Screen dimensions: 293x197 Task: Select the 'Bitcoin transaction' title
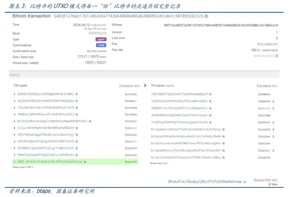coord(32,16)
